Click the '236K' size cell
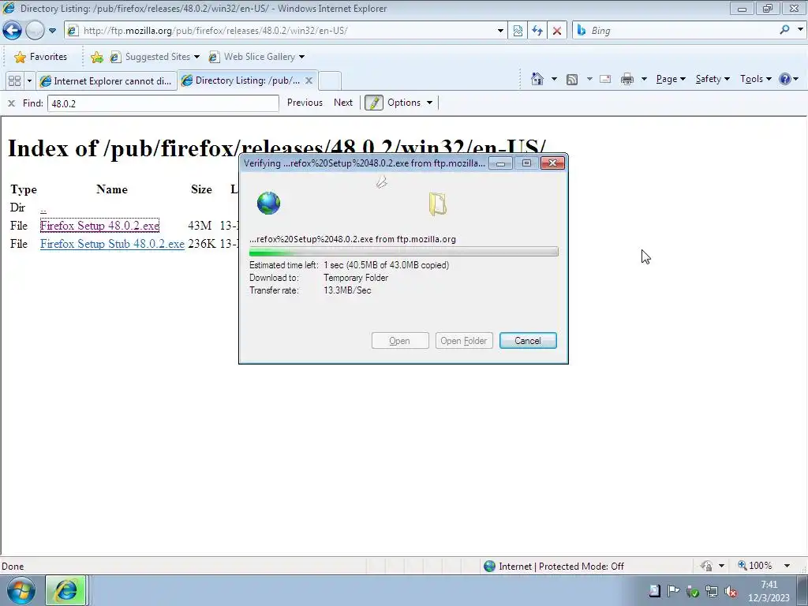 point(201,244)
